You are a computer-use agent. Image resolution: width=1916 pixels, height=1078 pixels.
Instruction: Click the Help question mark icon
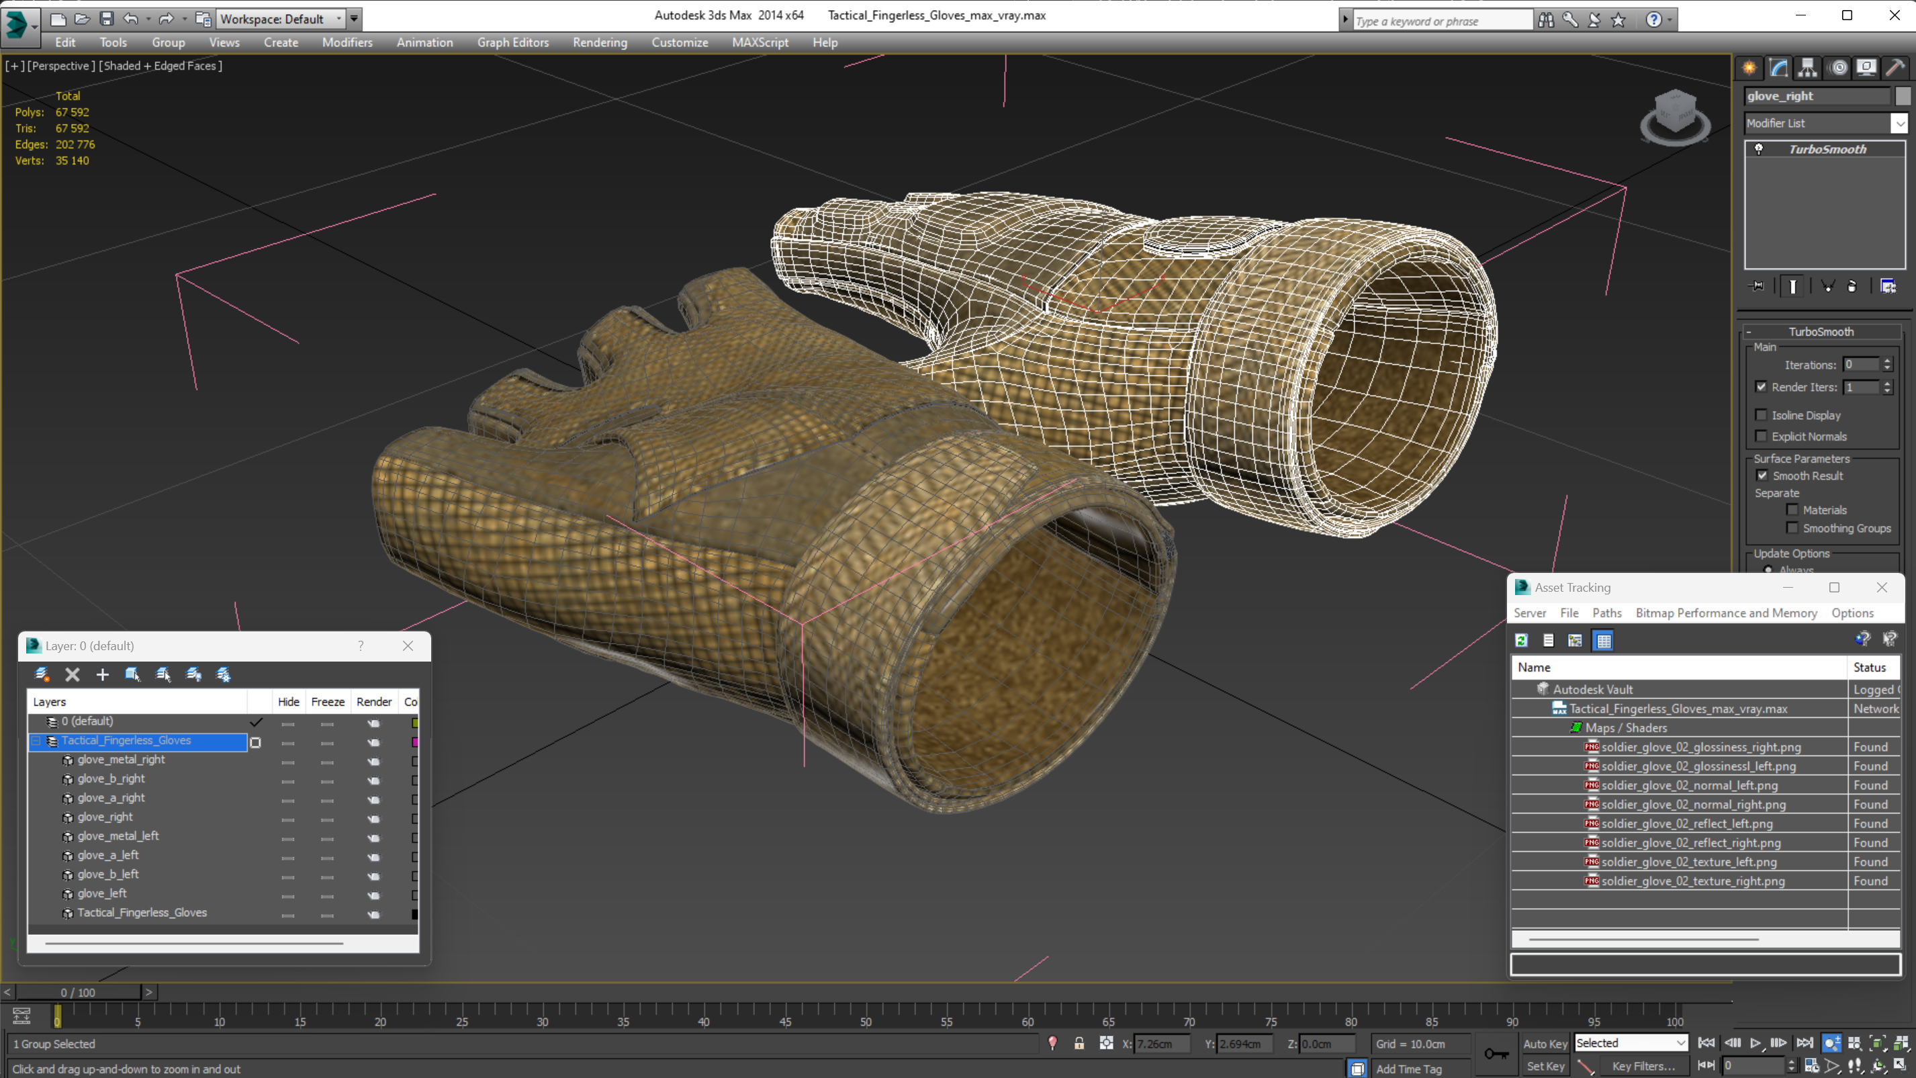(1653, 20)
